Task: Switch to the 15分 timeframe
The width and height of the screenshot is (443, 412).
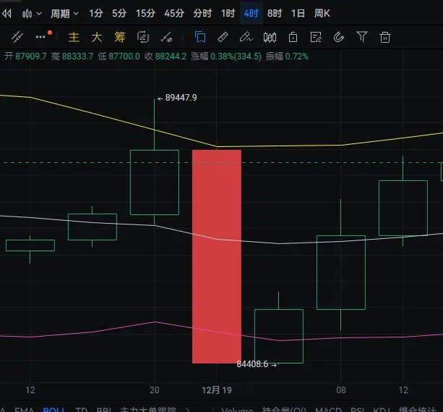Action: coord(145,13)
